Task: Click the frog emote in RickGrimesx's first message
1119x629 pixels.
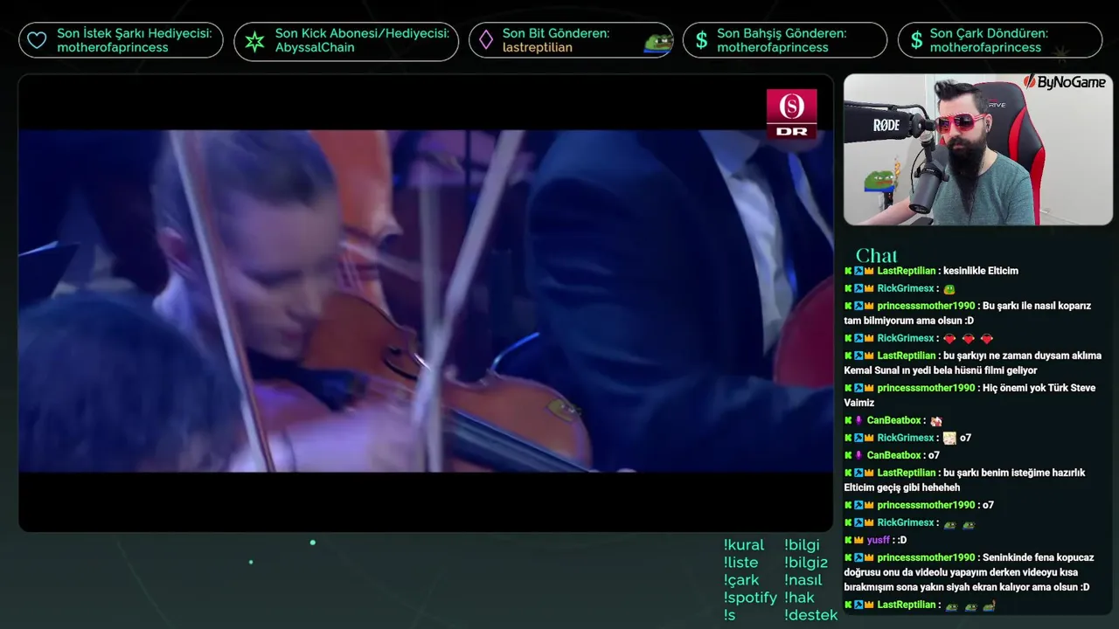Action: tap(949, 289)
